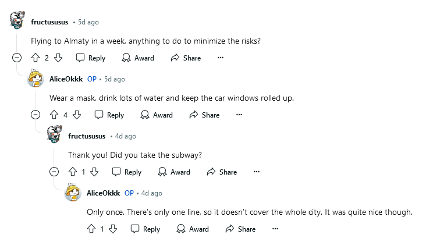The image size is (426, 245).
Task: Reply to the 'Flying to Almaty' comment
Action: point(91,58)
